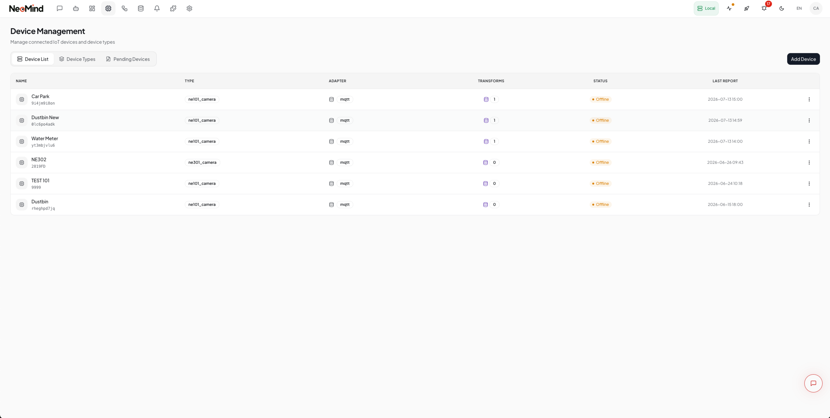Click the Car Park device name
Viewport: 830px width, 418px height.
click(40, 96)
